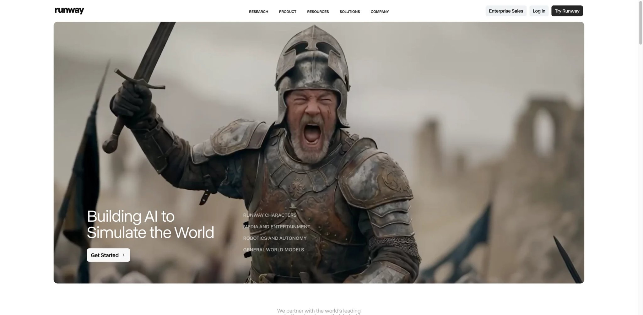Image resolution: width=643 pixels, height=315 pixels.
Task: Expand the Resources navigation menu
Action: (x=318, y=12)
